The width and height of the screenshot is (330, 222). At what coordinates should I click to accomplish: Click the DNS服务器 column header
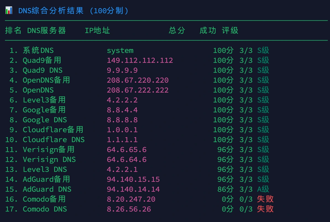46,31
